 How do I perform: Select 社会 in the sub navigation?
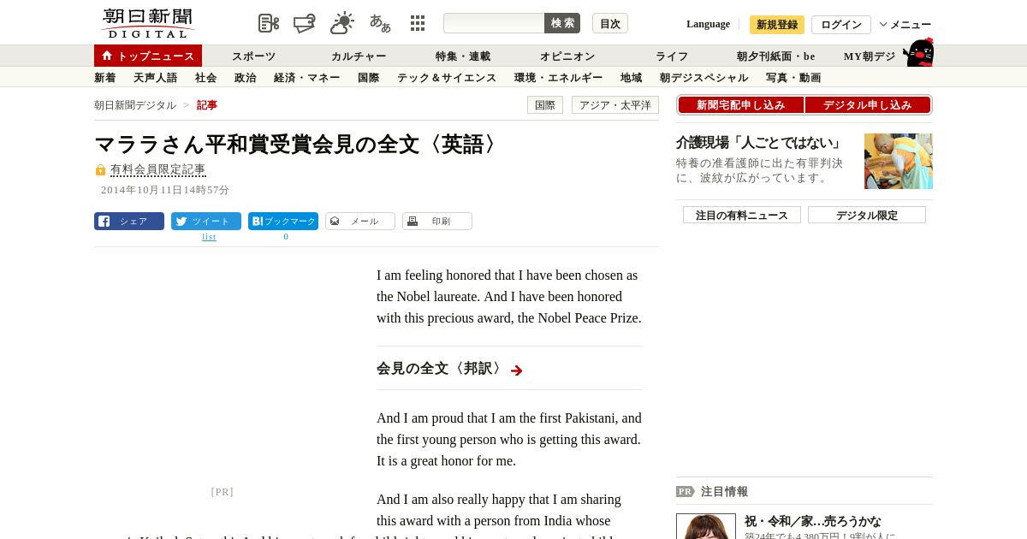[x=206, y=78]
